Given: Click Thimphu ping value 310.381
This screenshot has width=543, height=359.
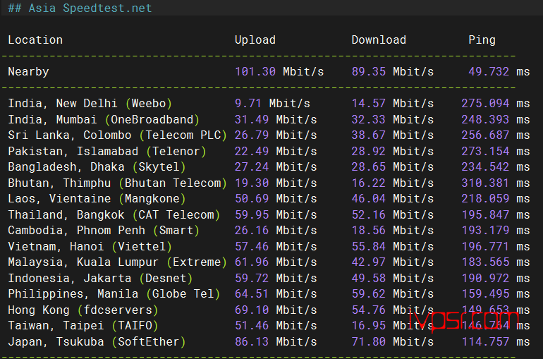Looking at the screenshot, I should point(485,183).
